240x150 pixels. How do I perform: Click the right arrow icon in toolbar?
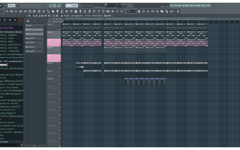113,11
